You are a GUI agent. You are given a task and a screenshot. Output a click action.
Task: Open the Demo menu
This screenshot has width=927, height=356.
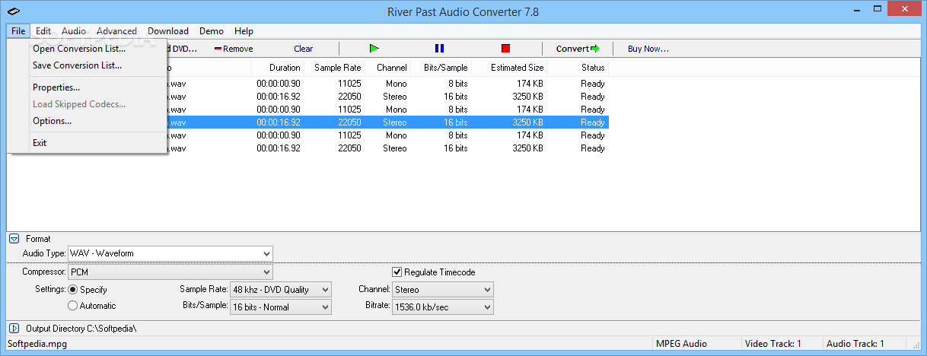[x=212, y=31]
